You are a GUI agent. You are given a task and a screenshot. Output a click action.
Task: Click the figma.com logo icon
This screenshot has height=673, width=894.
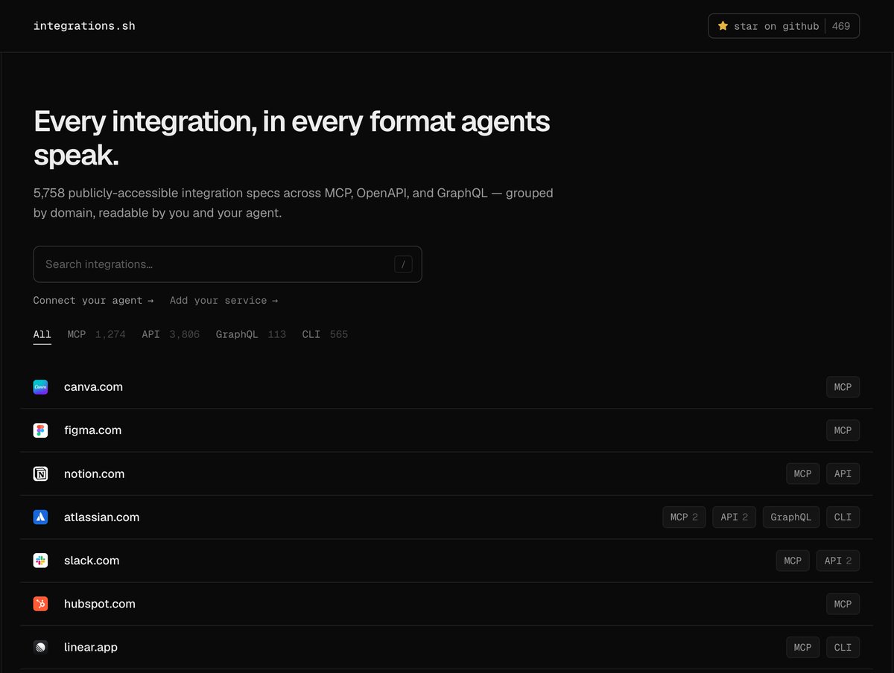(40, 430)
